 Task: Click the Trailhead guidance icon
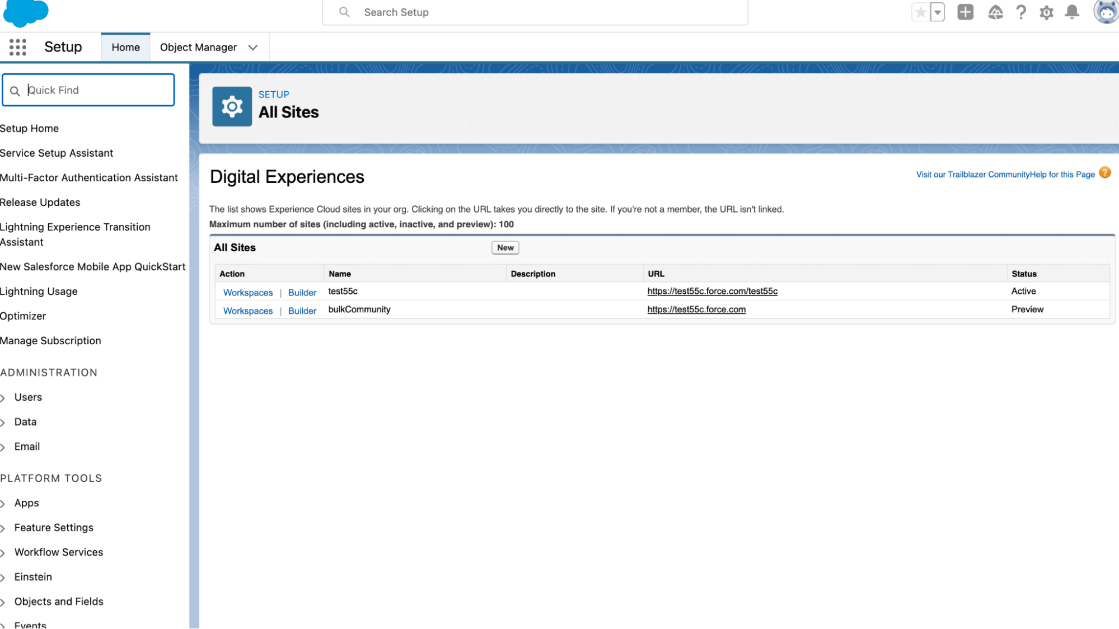click(995, 12)
